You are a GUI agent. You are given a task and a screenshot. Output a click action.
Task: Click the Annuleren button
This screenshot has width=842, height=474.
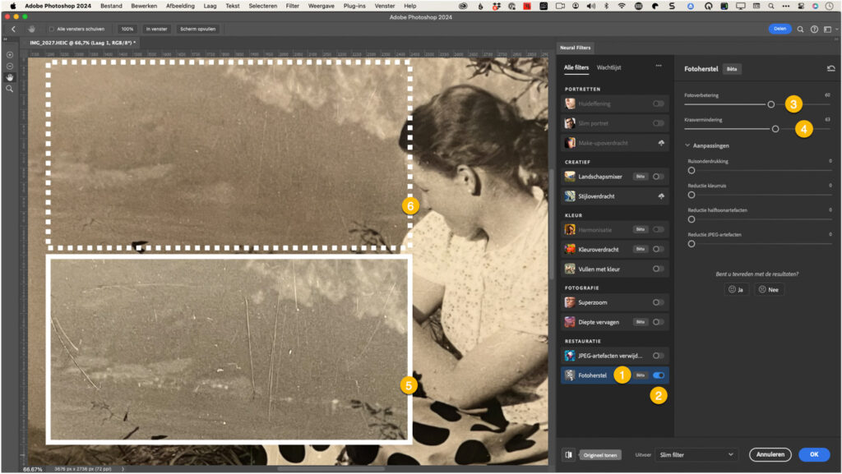[x=770, y=455]
